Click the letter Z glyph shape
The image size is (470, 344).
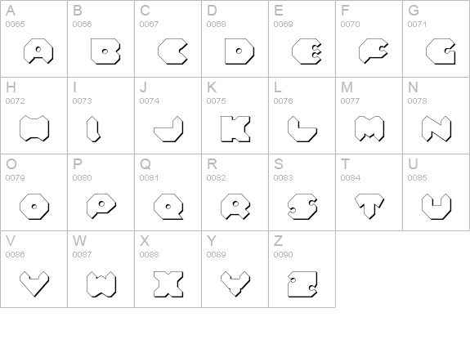point(302,284)
